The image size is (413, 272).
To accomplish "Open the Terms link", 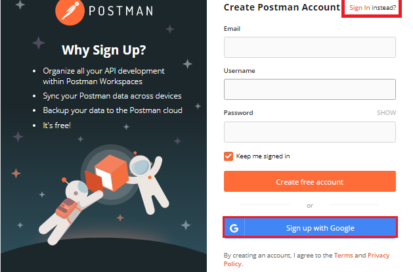I will pyautogui.click(x=343, y=255).
